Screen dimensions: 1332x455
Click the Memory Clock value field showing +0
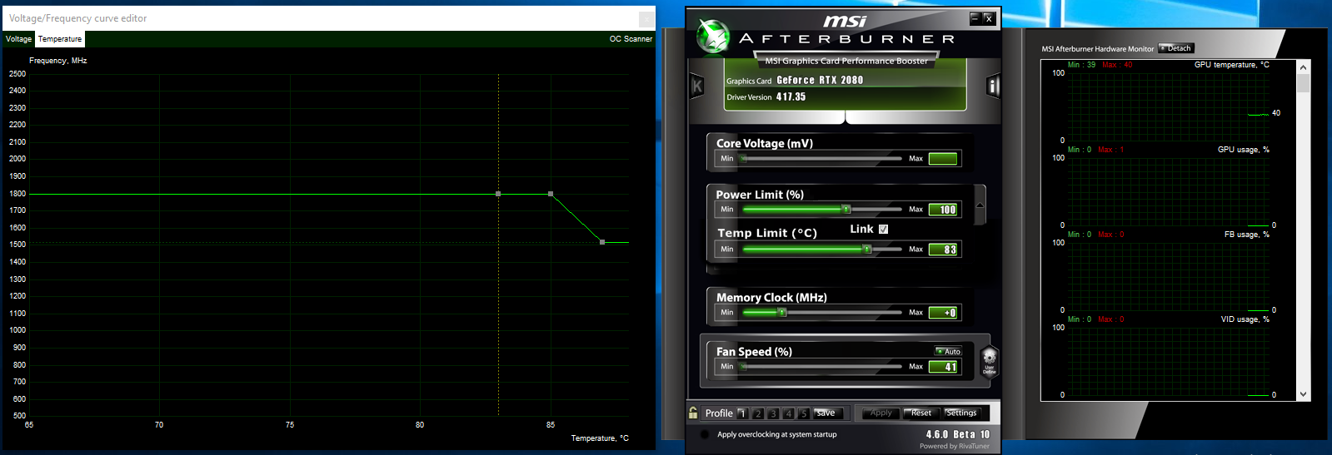tap(943, 313)
